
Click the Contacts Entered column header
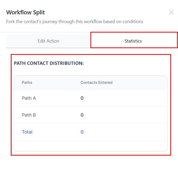coord(96,83)
